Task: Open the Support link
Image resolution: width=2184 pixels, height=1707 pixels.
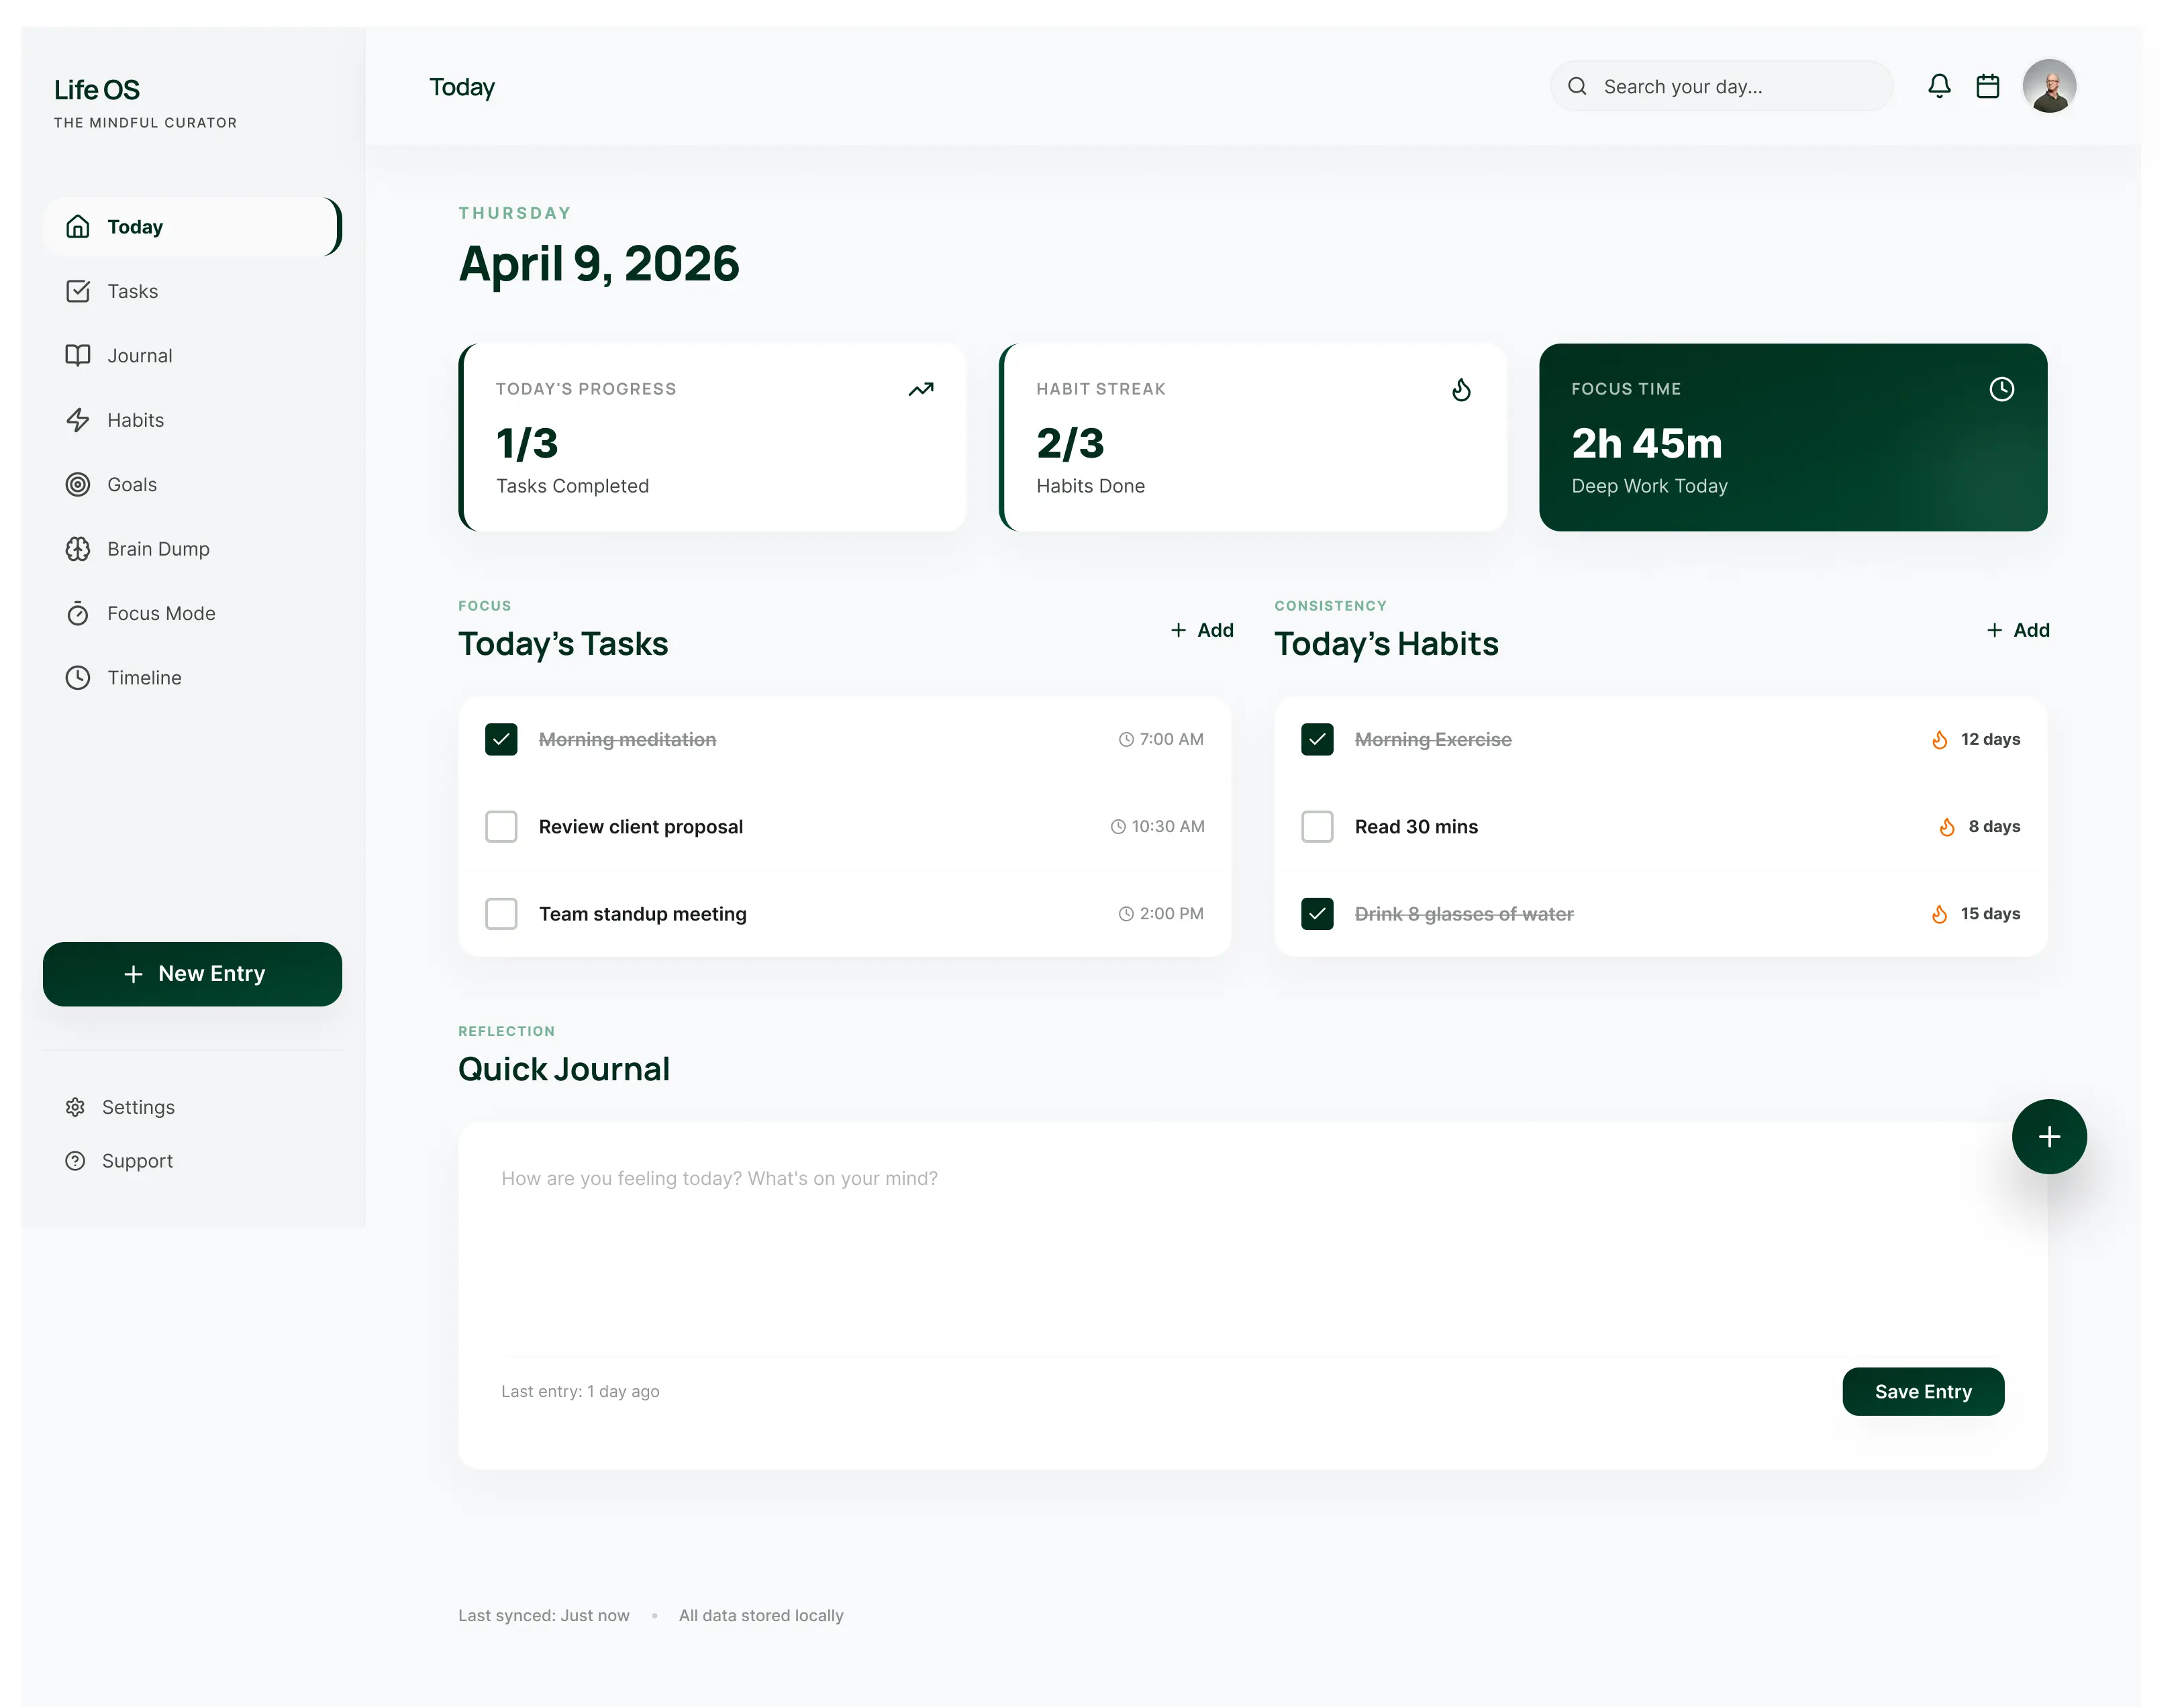Action: 192,1161
